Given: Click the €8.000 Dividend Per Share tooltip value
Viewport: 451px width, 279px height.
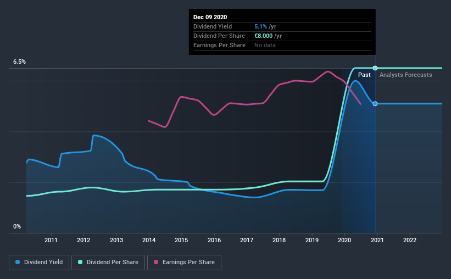Looking at the screenshot, I should point(263,36).
